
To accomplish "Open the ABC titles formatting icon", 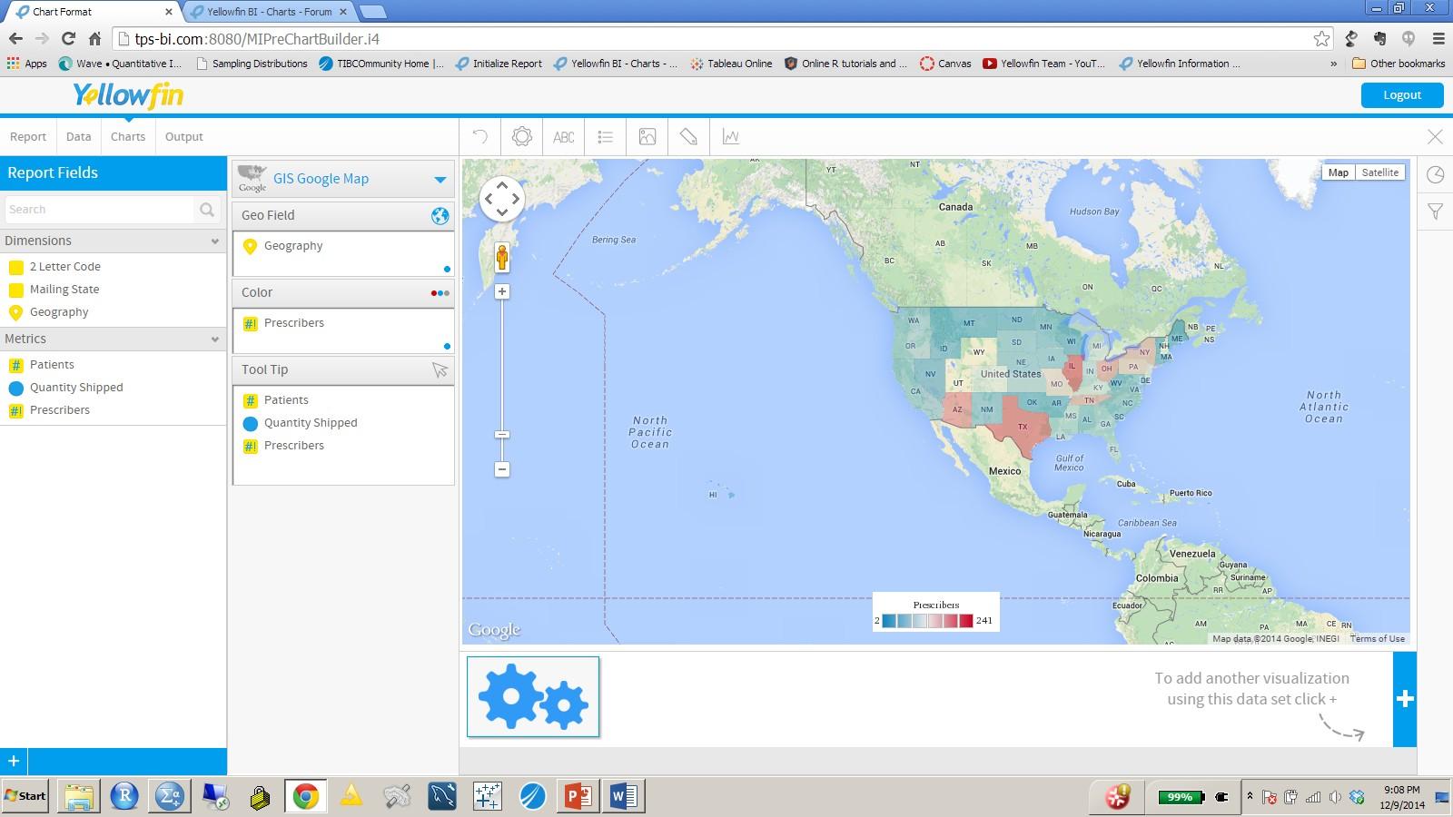I will [x=564, y=137].
